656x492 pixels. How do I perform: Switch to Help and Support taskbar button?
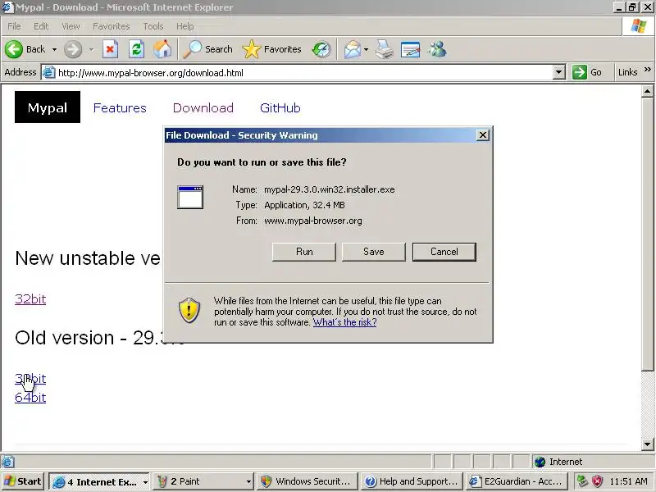(x=412, y=482)
